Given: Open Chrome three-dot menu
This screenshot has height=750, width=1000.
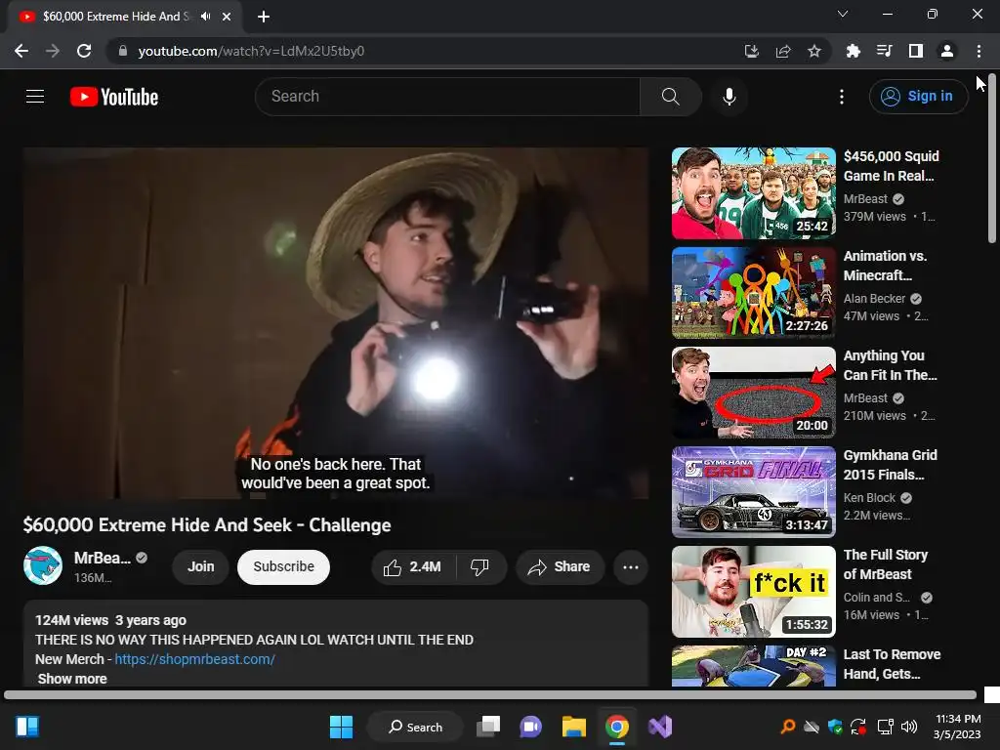Looking at the screenshot, I should pyautogui.click(x=979, y=51).
